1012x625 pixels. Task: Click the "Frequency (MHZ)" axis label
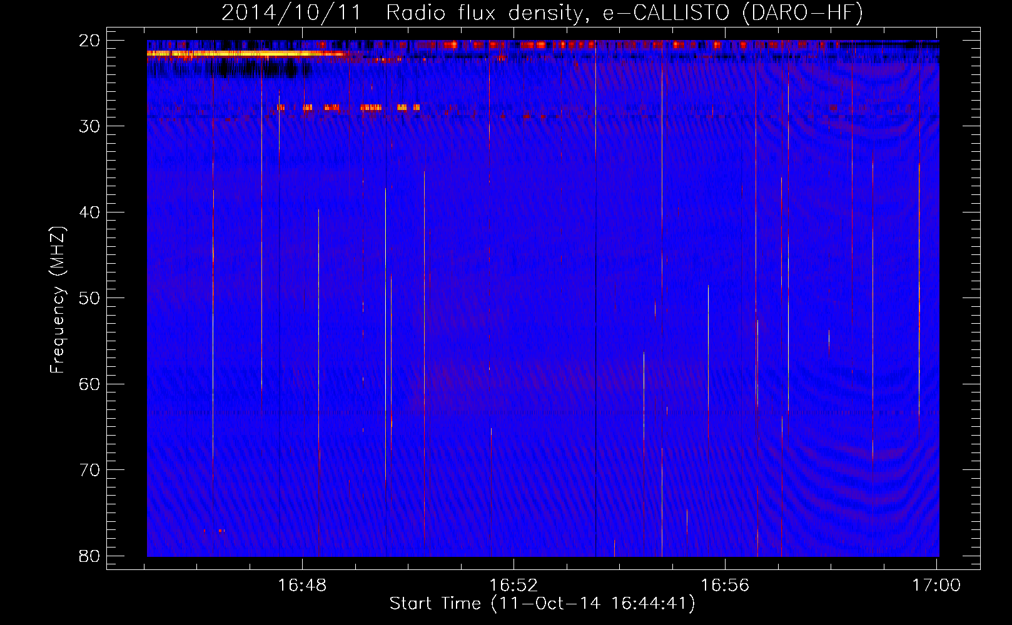[58, 301]
